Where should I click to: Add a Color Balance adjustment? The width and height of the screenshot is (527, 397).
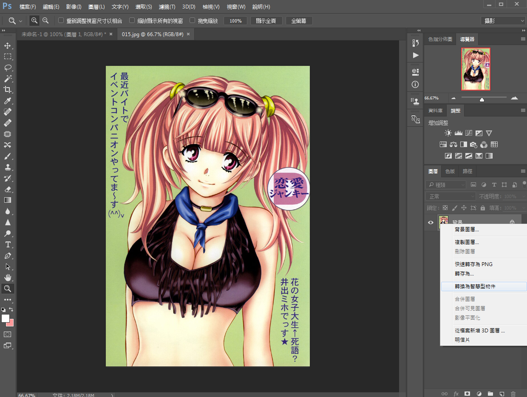point(453,145)
